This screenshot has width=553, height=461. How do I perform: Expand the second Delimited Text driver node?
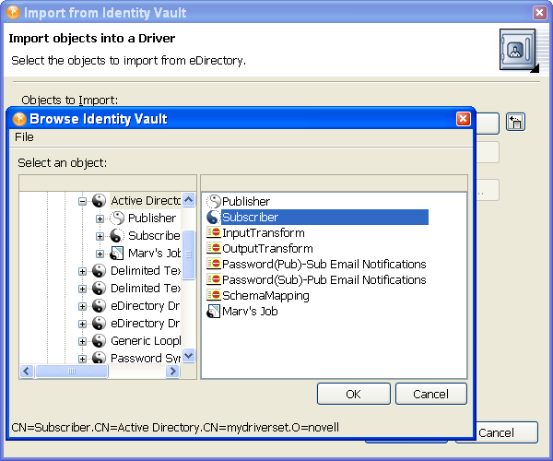point(83,289)
